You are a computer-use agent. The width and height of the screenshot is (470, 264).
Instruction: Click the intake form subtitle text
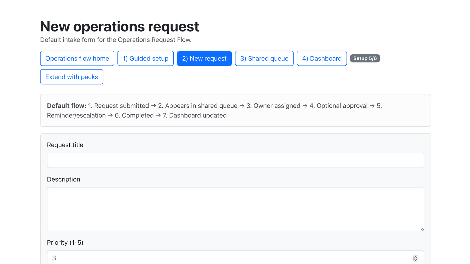(x=116, y=40)
